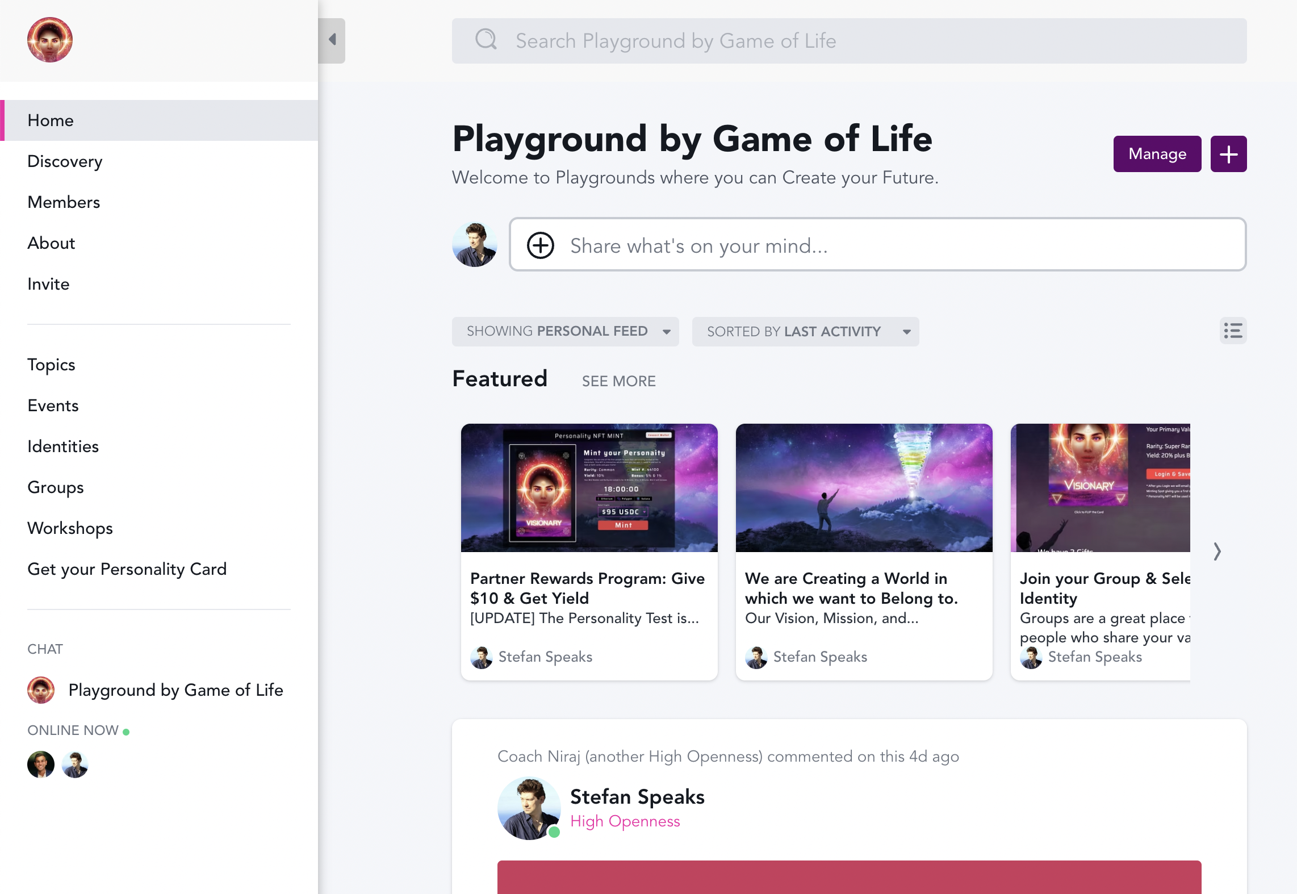Collapse the sidebar with the arrow toggle
This screenshot has height=894, width=1297.
[x=332, y=40]
